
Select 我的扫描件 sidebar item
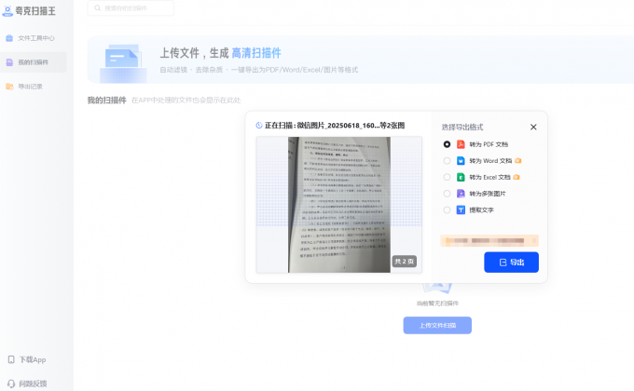34,62
